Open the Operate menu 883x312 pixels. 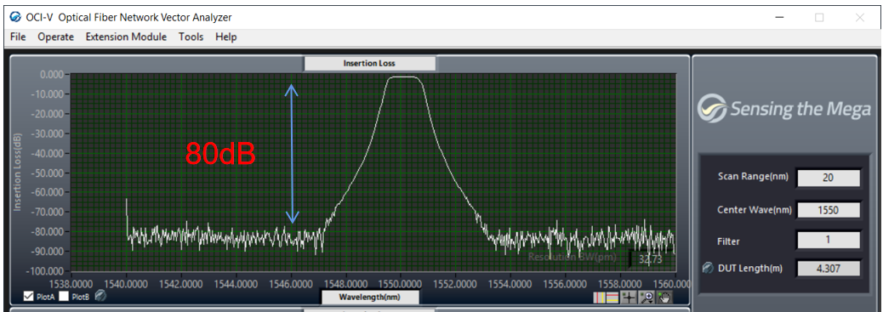tap(56, 37)
